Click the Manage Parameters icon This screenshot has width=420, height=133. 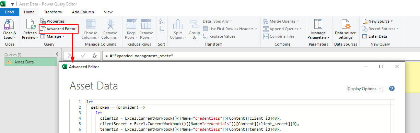pos(318,24)
